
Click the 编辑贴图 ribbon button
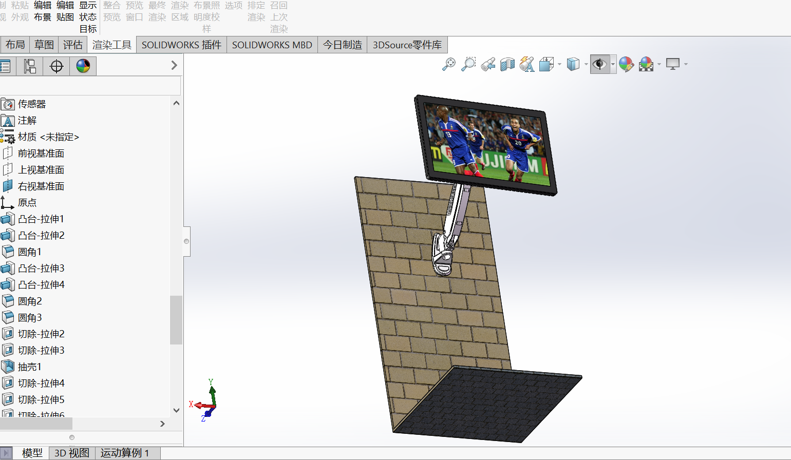[65, 11]
